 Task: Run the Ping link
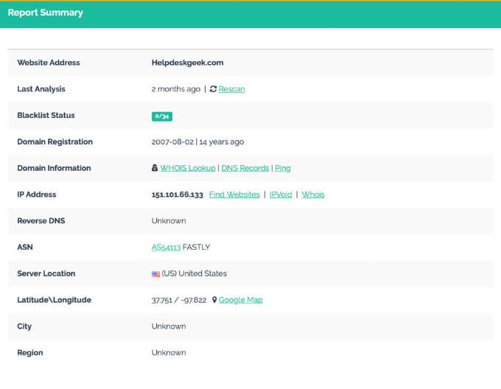tap(283, 168)
